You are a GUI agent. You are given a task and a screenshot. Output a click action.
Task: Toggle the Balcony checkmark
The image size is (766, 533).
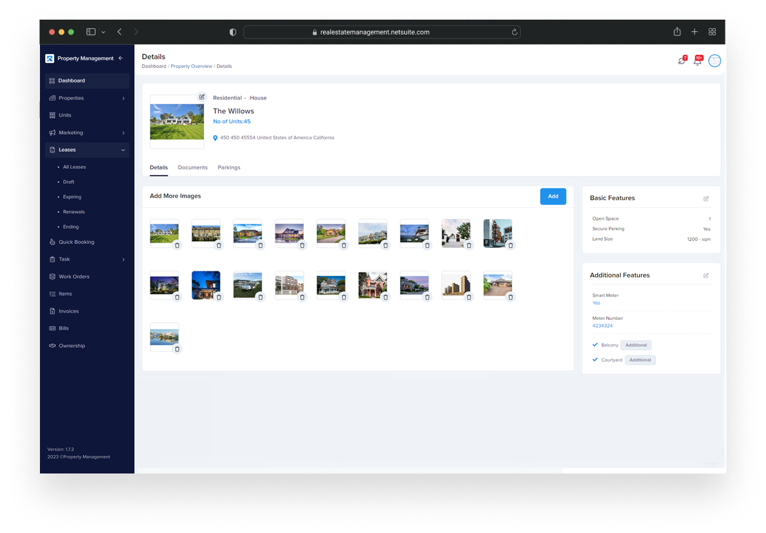pos(595,345)
